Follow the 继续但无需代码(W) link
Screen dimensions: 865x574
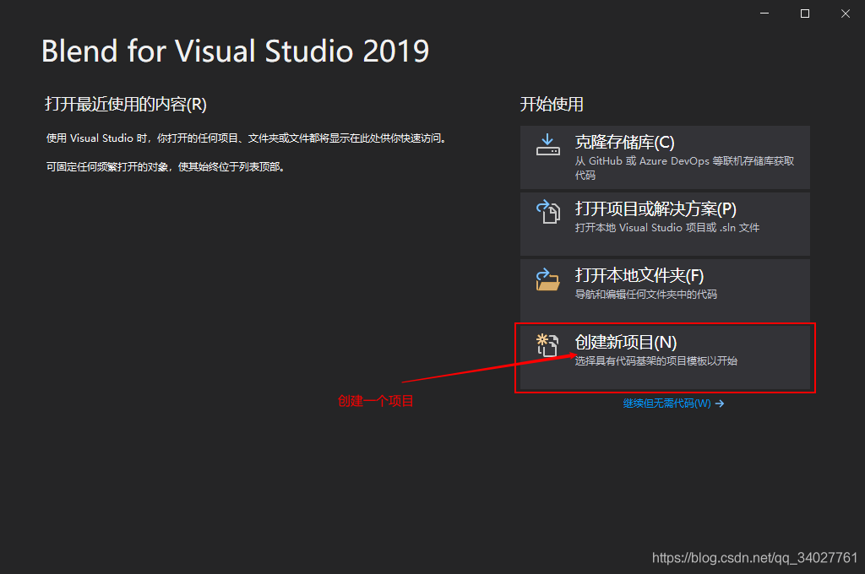click(667, 403)
